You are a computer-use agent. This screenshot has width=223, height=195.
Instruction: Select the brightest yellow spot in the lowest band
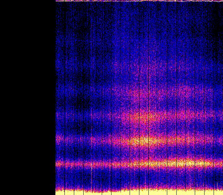[x=188, y=163]
